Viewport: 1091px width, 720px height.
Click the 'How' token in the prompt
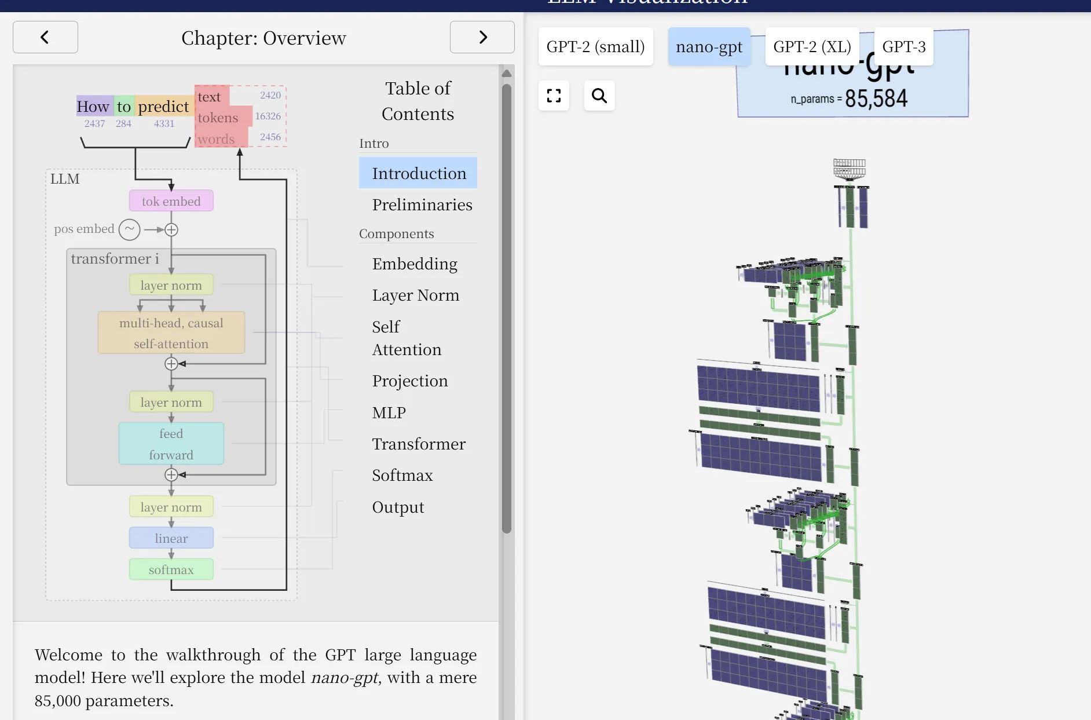pyautogui.click(x=94, y=106)
